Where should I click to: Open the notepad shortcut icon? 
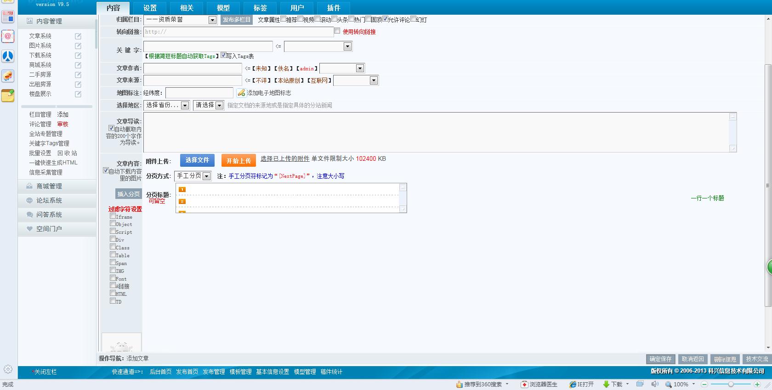tap(8, 96)
